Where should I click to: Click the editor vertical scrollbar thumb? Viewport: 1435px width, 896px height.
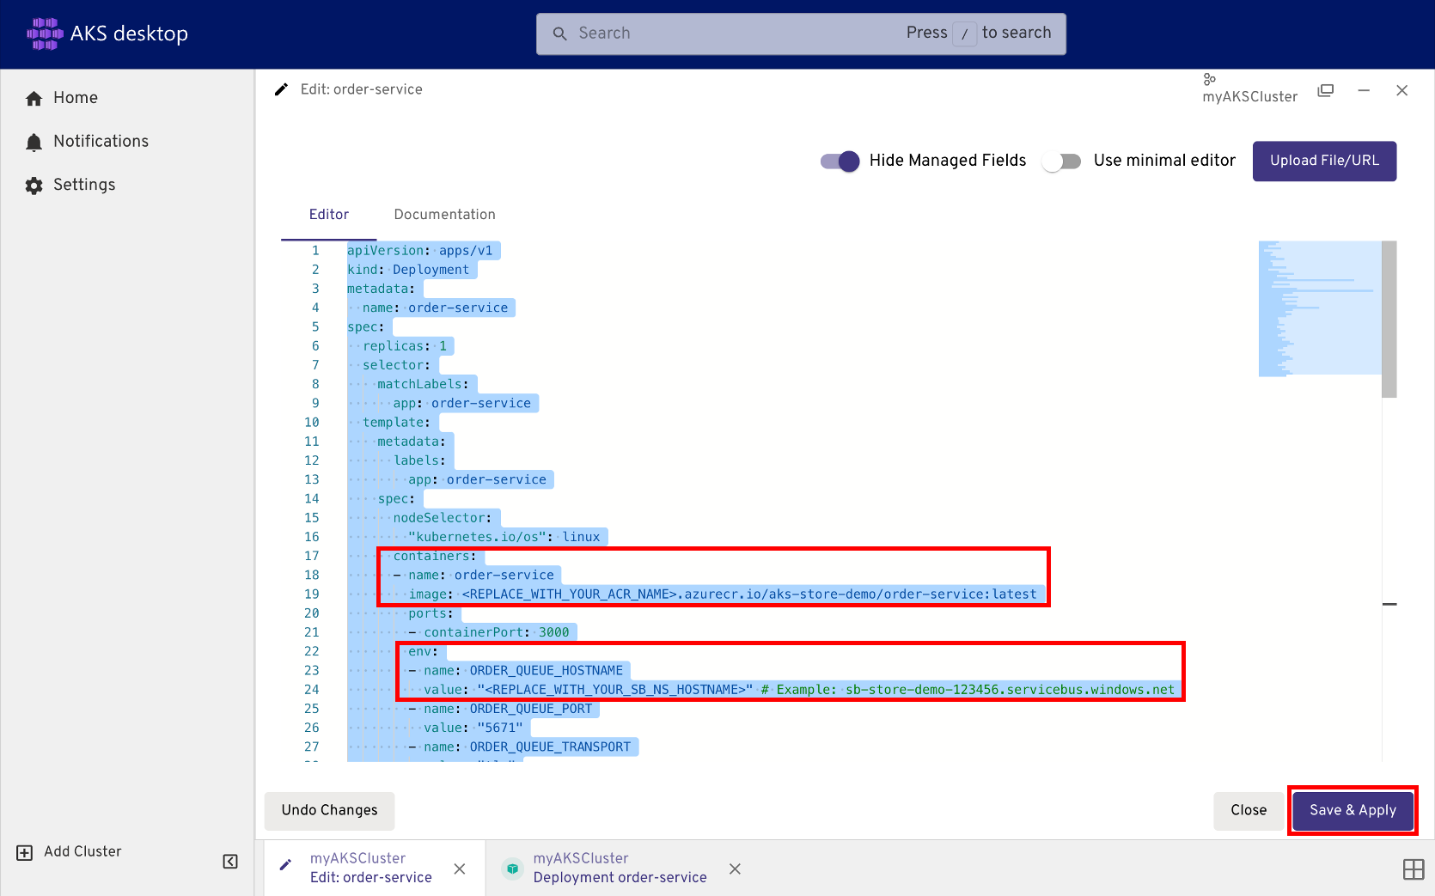[1389, 319]
